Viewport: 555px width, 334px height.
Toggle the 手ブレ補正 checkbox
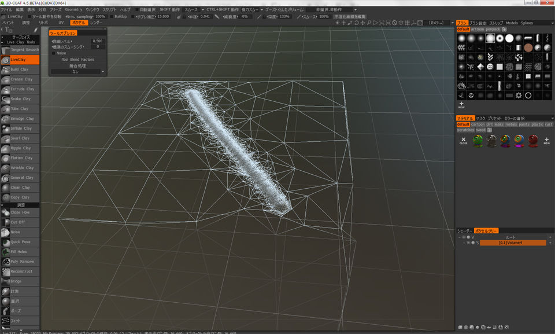coord(133,17)
